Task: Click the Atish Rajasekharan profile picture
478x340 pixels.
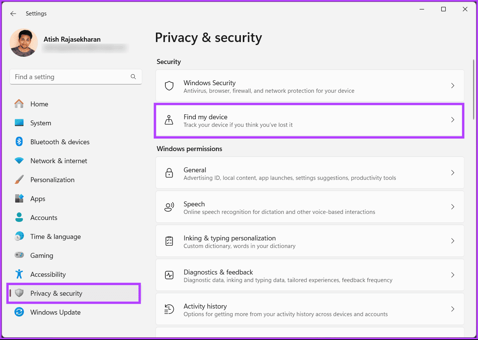Action: [x=24, y=43]
